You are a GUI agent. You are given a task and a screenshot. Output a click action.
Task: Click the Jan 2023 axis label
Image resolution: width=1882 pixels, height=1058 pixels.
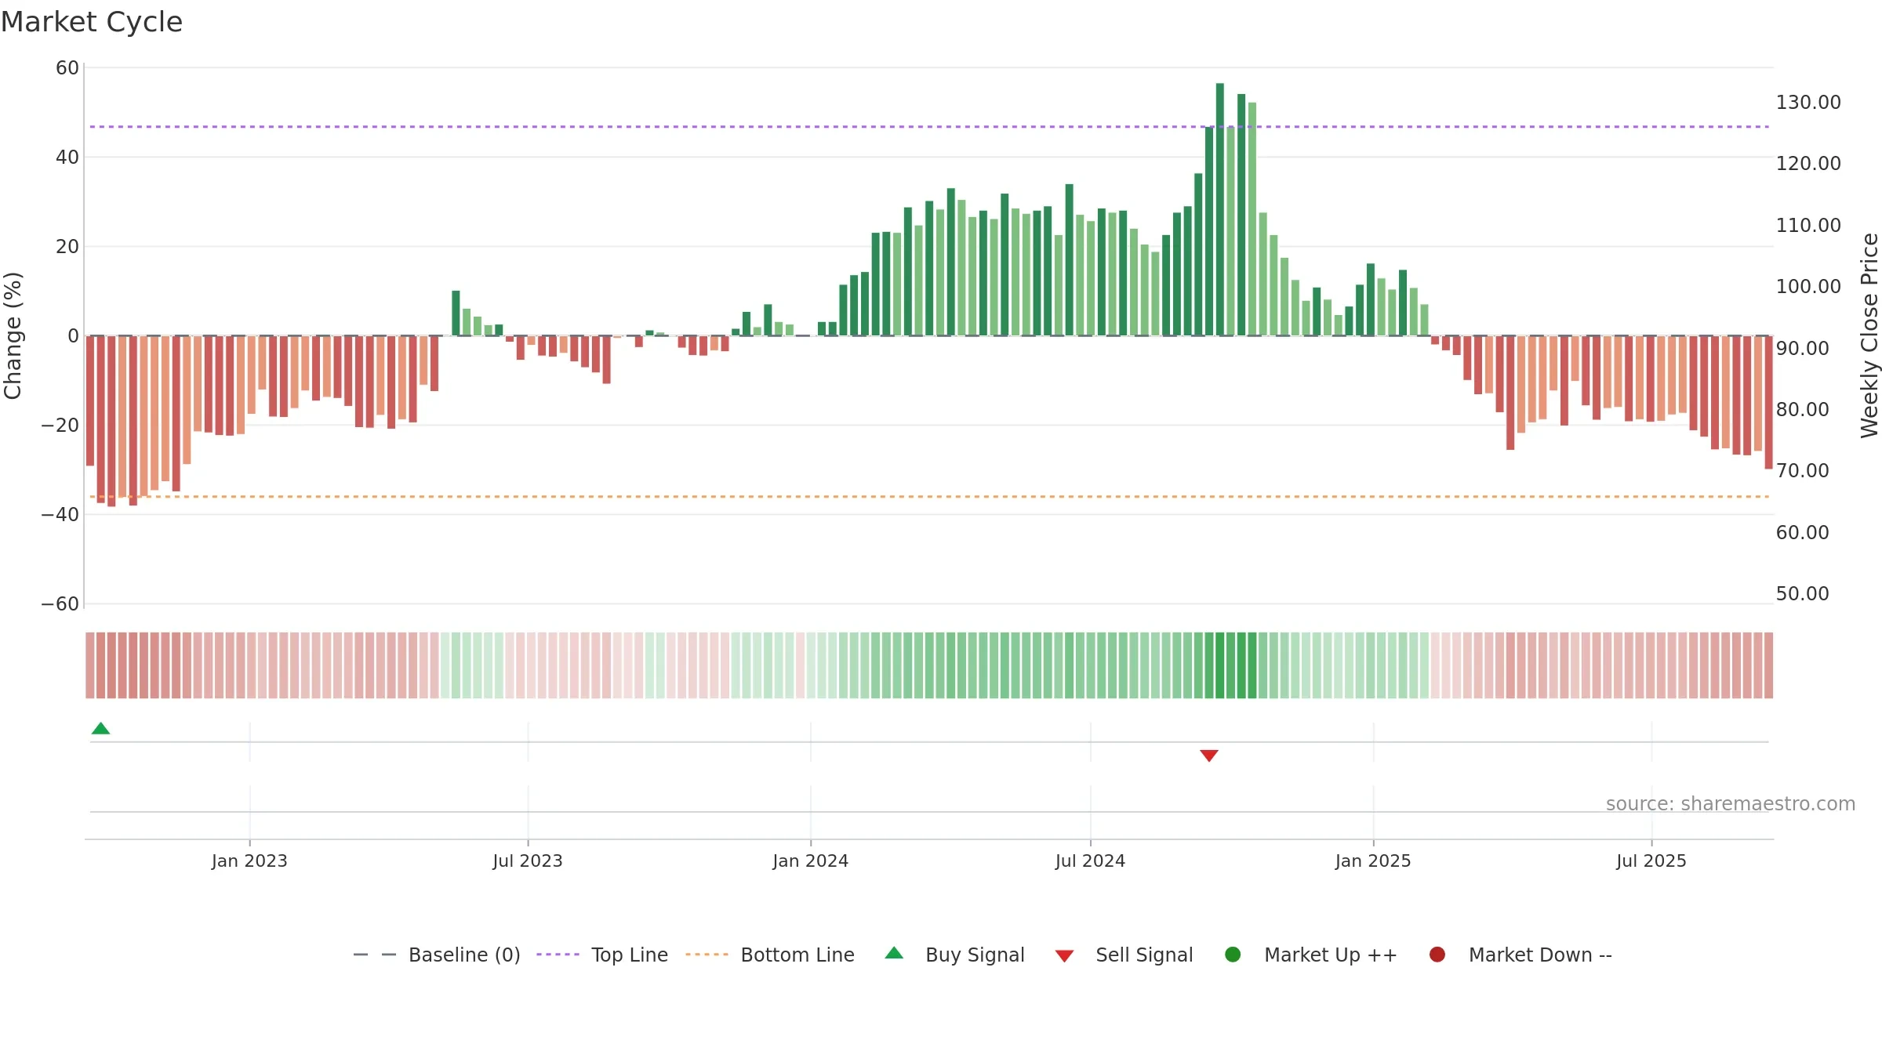coord(249,861)
